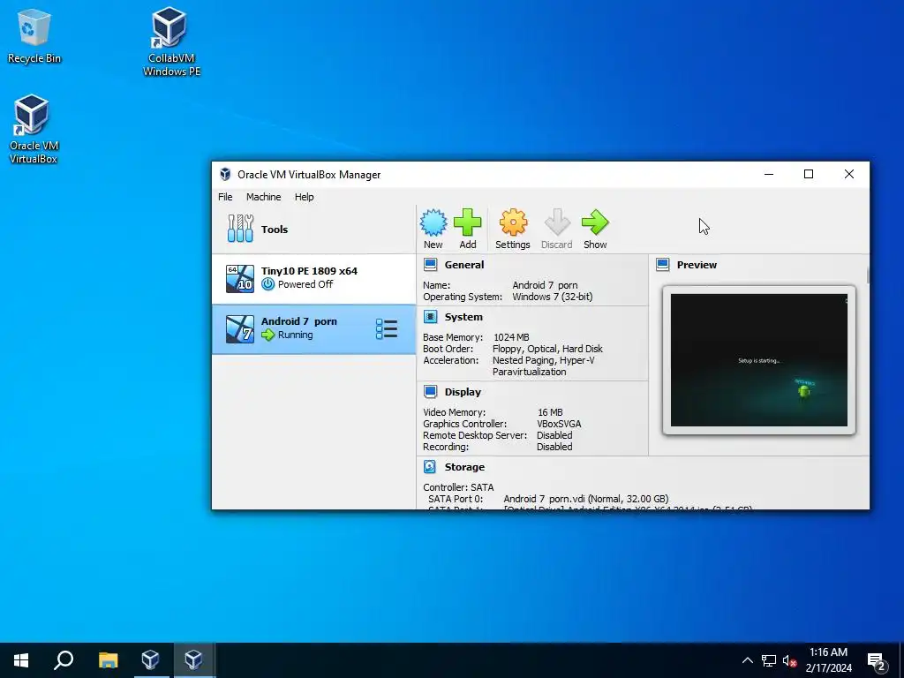Open the Machine menu
The image size is (904, 678).
263,197
